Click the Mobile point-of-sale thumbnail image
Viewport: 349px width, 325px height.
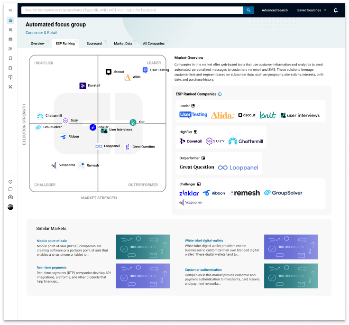pos(143,247)
